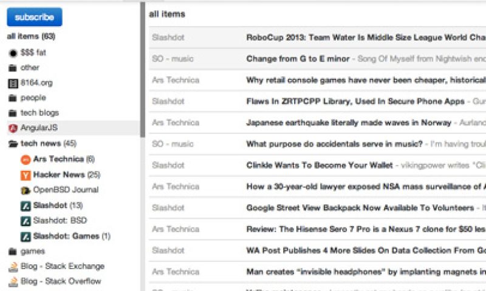Screen dimensions: 486x291
Task: Click Slashdot source in RoboCup row
Action: [x=168, y=38]
